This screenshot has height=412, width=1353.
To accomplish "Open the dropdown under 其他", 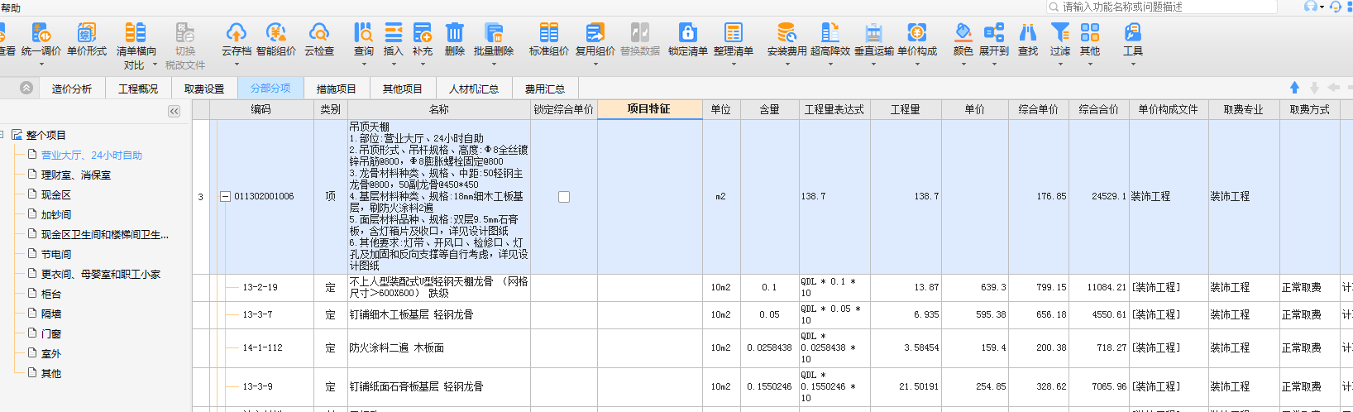I will pyautogui.click(x=1090, y=64).
